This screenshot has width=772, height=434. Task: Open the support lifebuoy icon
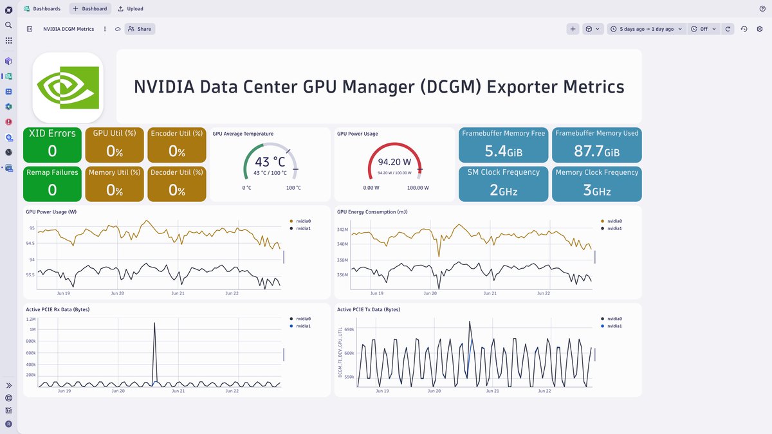point(8,397)
